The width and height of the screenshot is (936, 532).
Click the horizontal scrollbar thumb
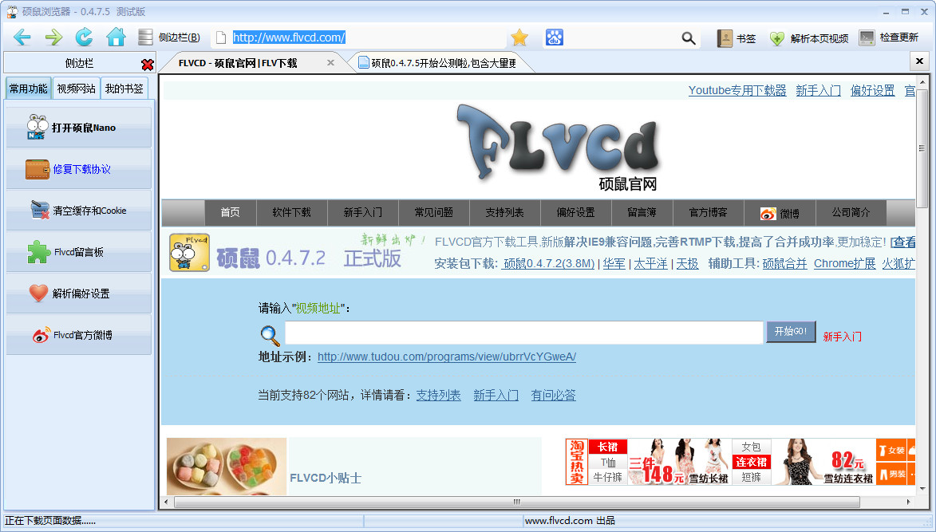(x=517, y=502)
